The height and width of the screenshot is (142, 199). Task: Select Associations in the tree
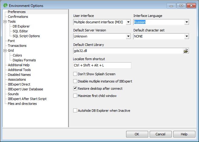click(17, 79)
